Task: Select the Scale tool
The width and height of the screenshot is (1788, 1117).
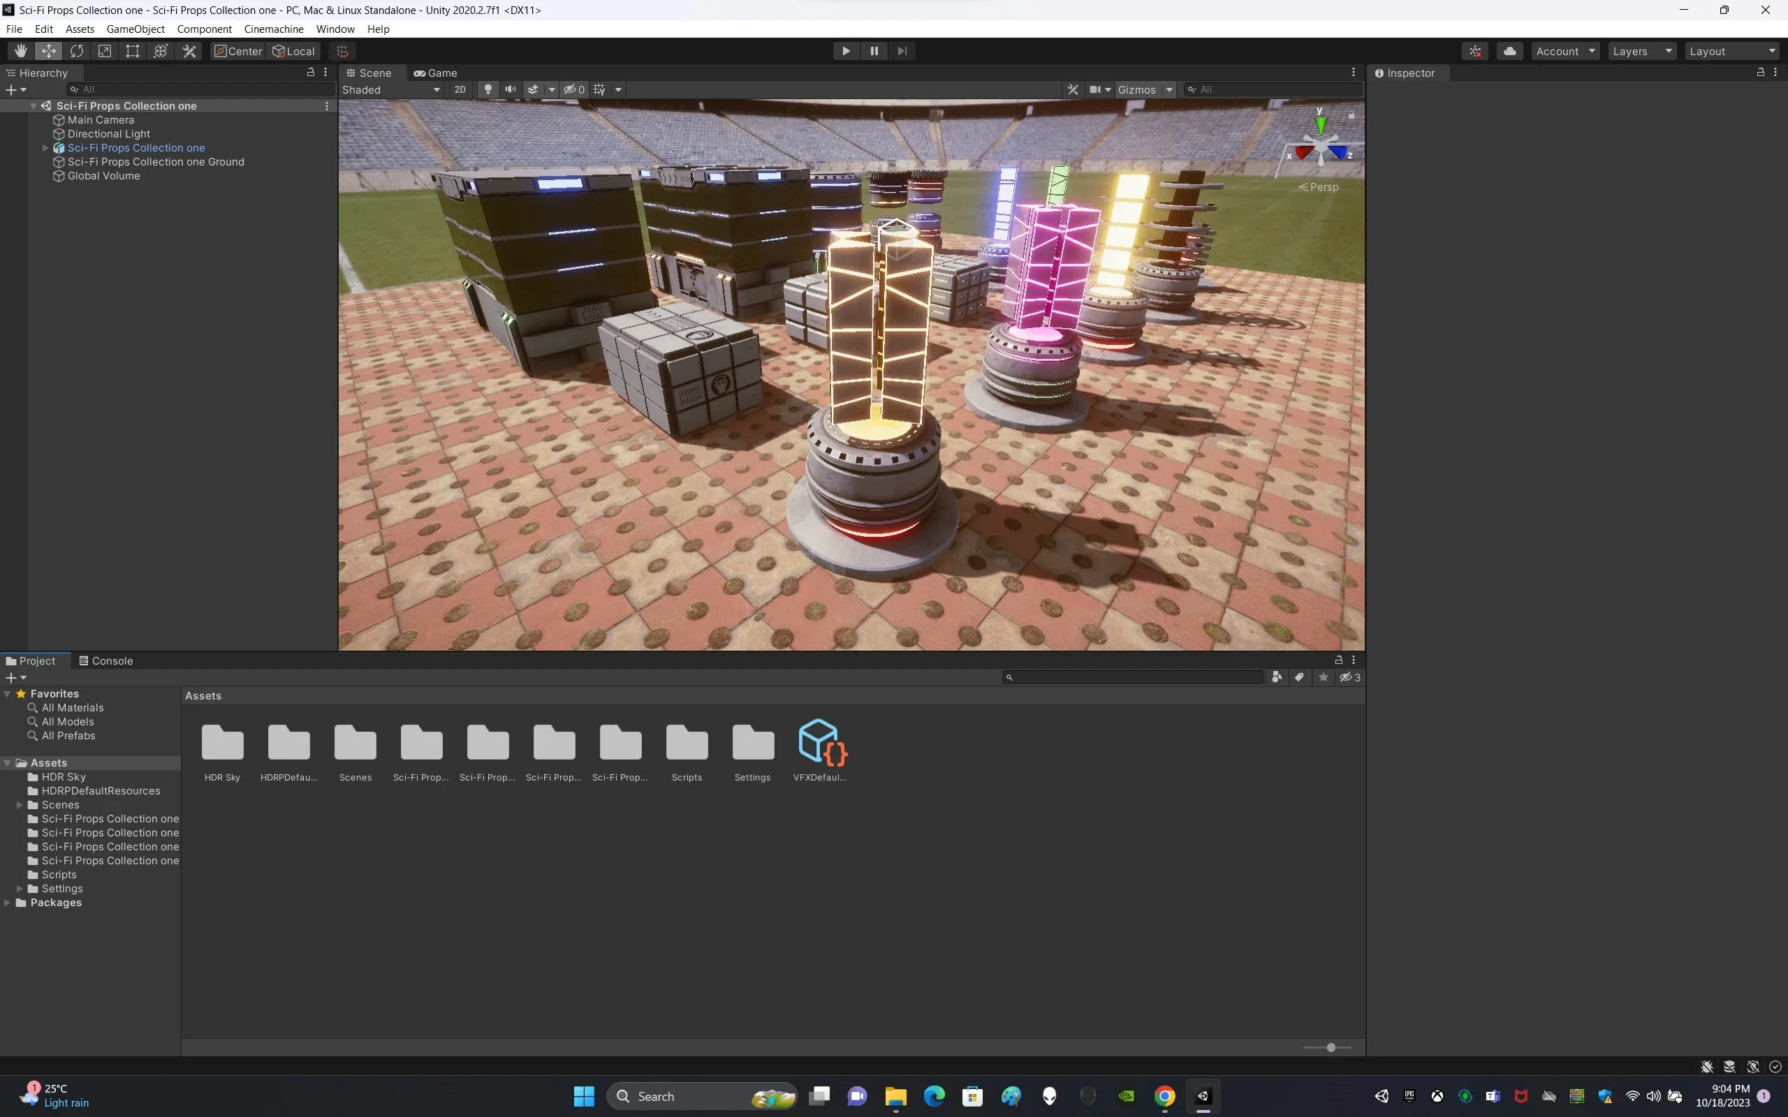Action: 105,51
